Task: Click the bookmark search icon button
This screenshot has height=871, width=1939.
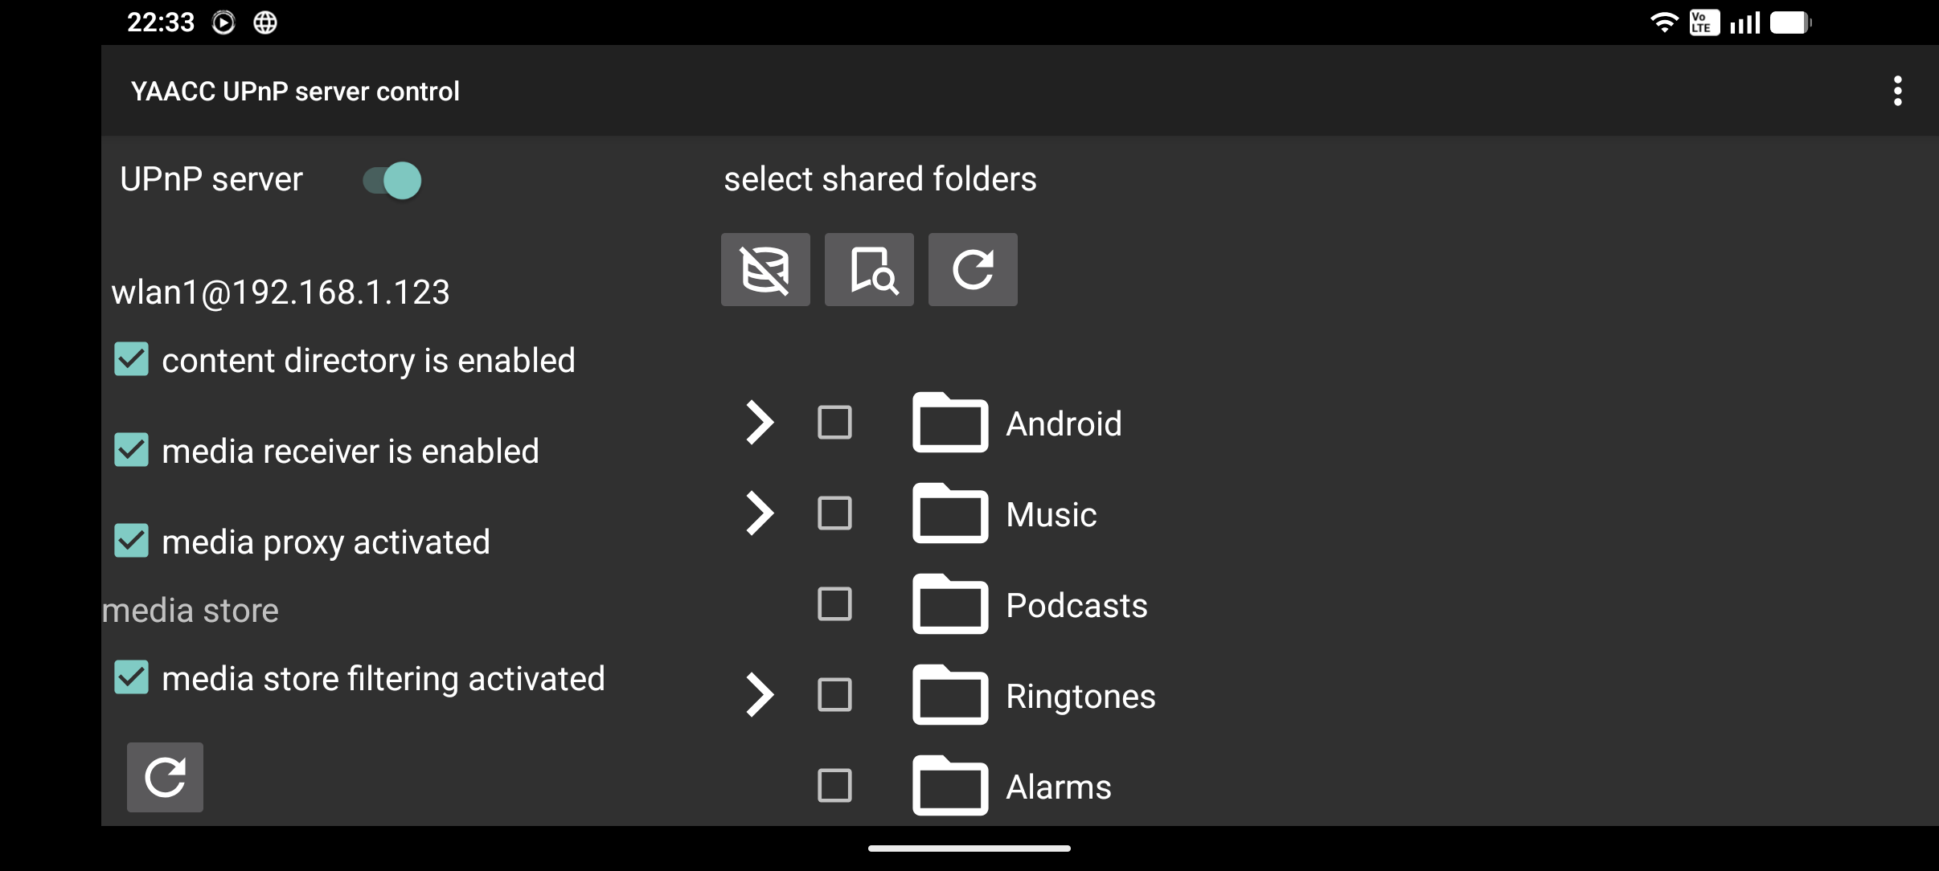Action: pyautogui.click(x=869, y=270)
